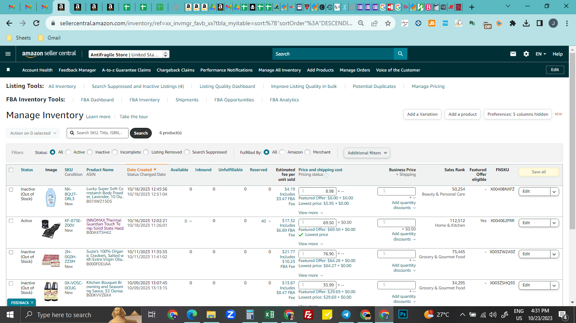Click the Amazon Seller Central logo
The image size is (576, 323).
49,54
